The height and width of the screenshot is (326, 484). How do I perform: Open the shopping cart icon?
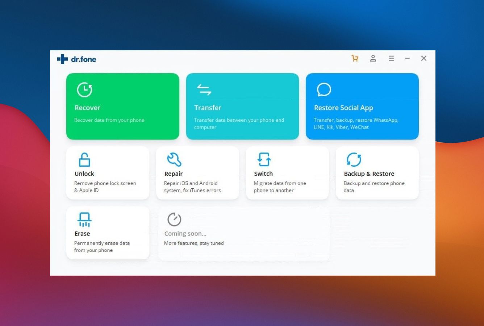pyautogui.click(x=355, y=58)
